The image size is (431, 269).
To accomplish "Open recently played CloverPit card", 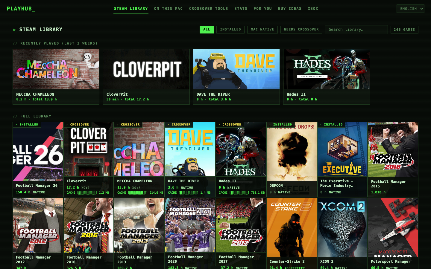I will tap(146, 77).
